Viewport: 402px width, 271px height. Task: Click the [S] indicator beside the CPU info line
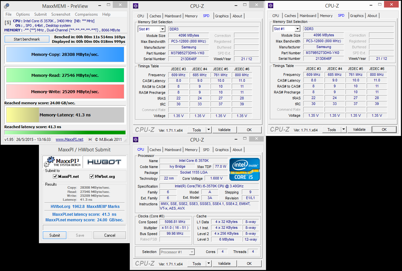(x=8, y=23)
